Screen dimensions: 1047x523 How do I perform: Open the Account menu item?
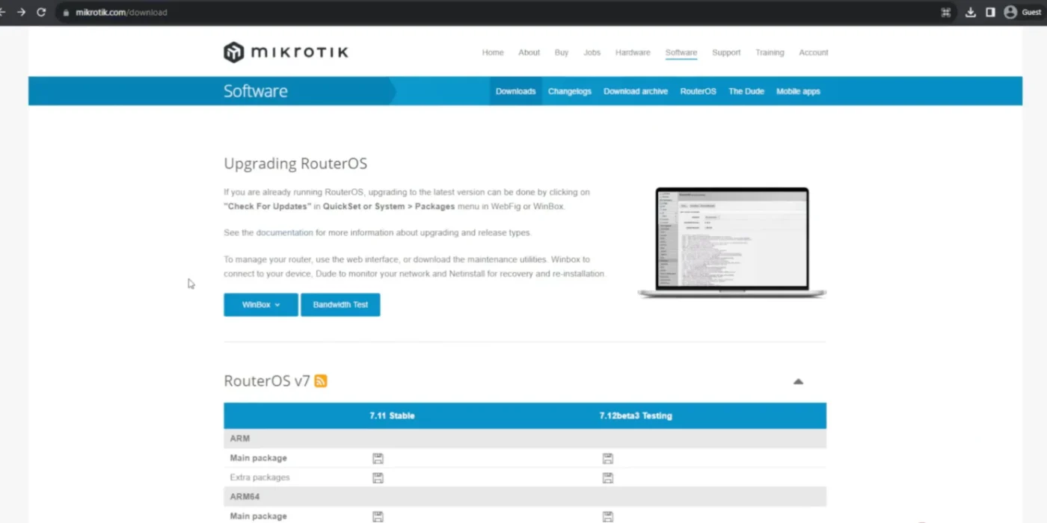(814, 52)
